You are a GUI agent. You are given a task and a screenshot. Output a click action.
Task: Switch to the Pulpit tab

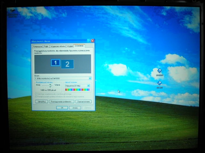pos(46,46)
